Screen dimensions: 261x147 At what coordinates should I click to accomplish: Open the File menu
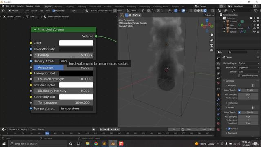coord(7,6)
